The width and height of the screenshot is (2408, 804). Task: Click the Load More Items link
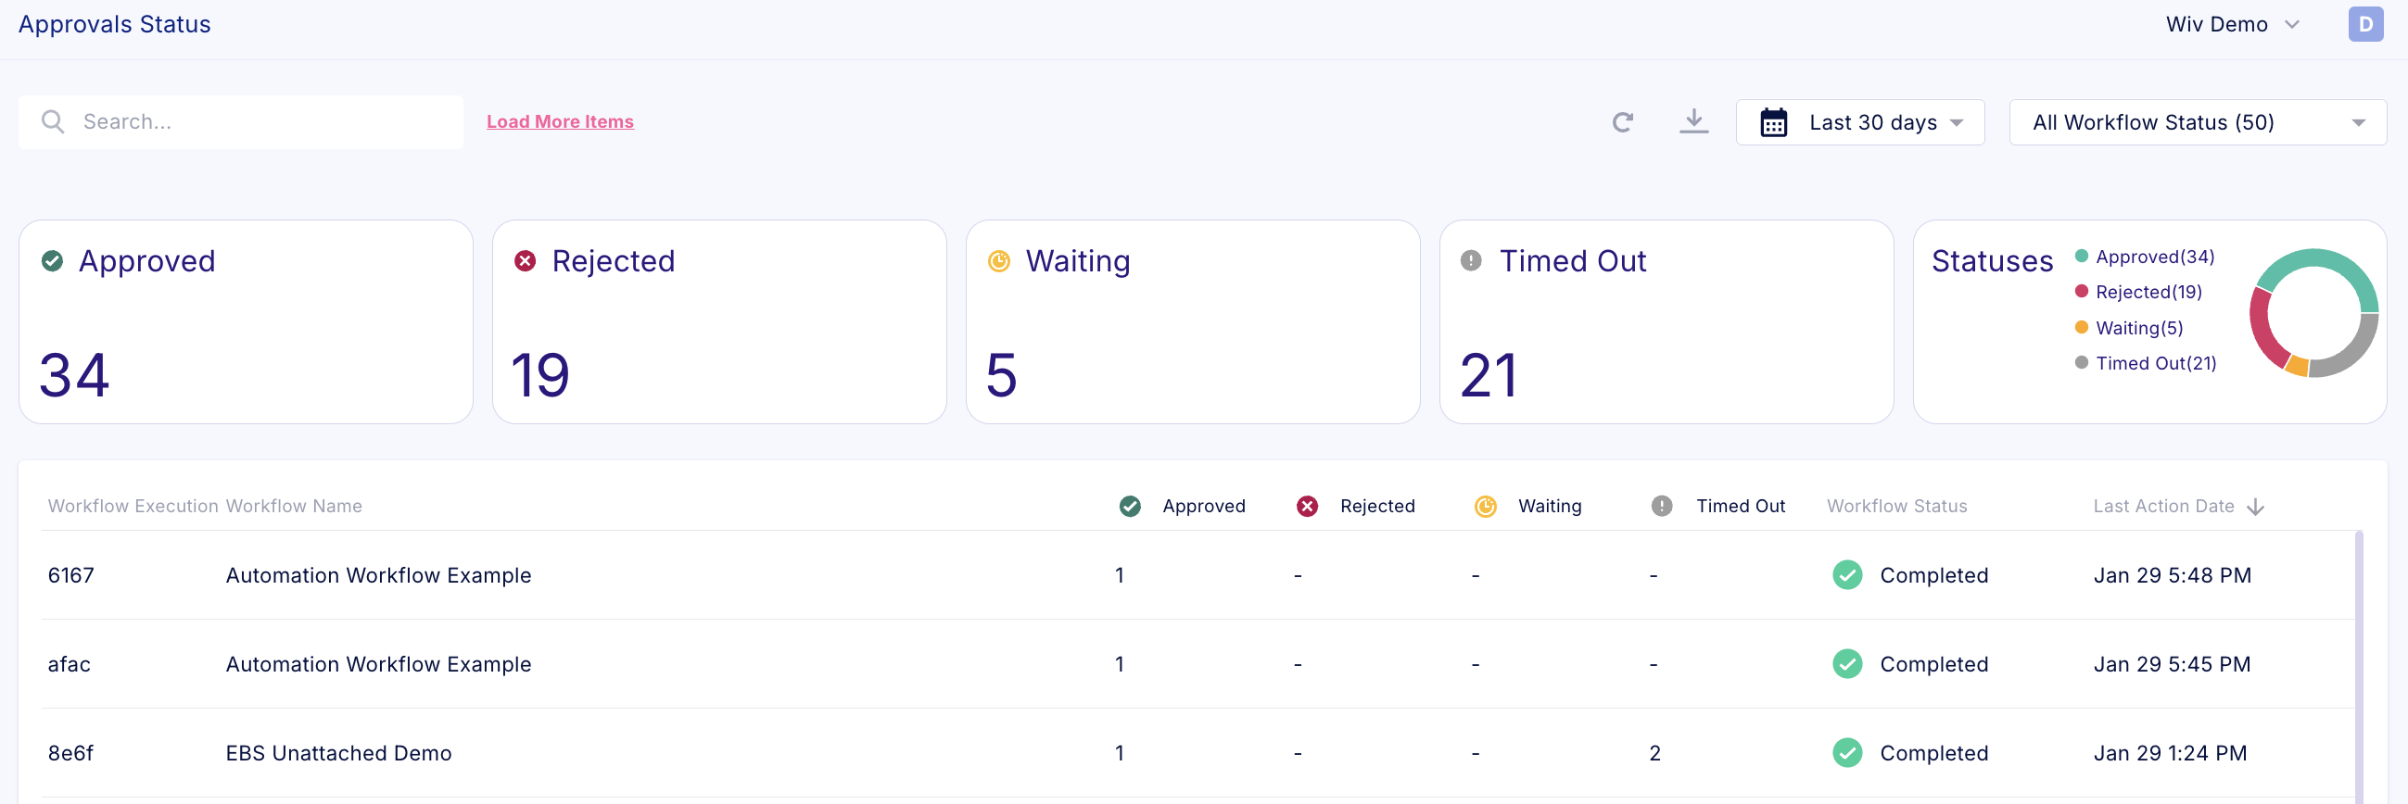point(560,122)
